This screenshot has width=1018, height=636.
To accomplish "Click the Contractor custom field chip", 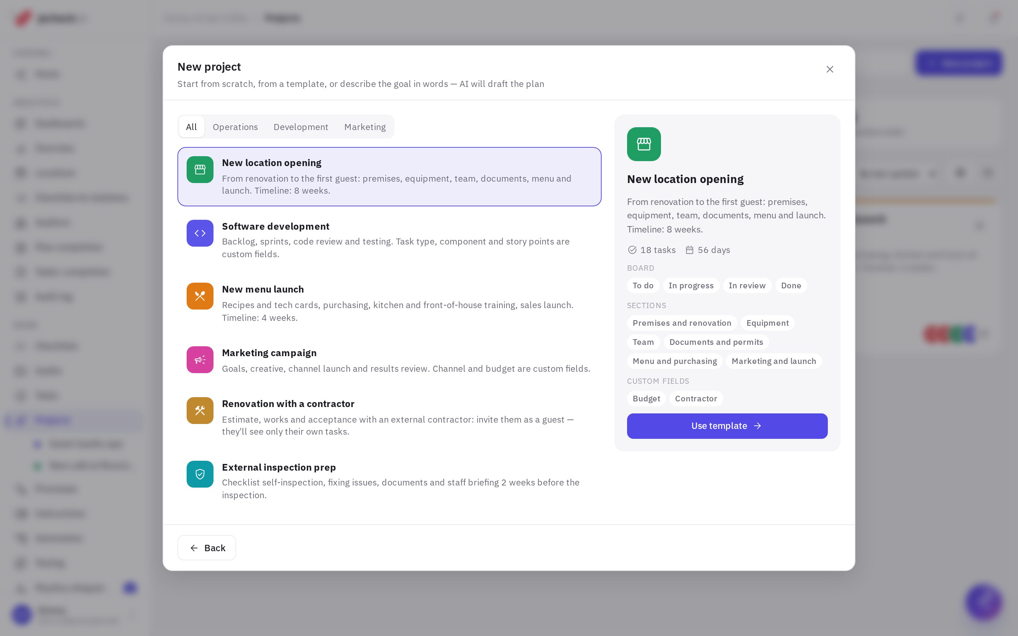I will pos(696,399).
